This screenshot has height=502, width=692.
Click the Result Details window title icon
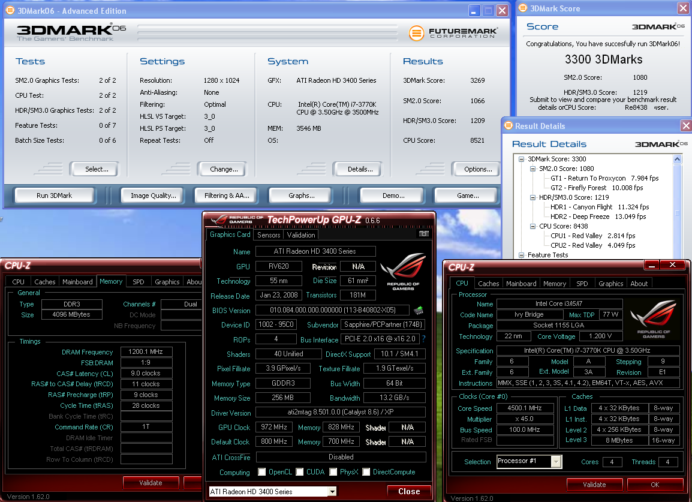pos(508,126)
